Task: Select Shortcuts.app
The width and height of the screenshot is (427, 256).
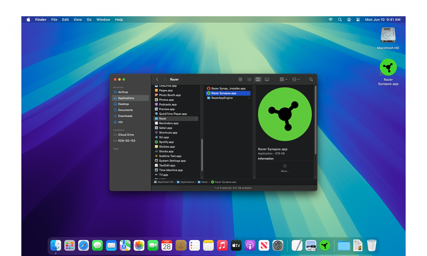Action: click(x=176, y=133)
